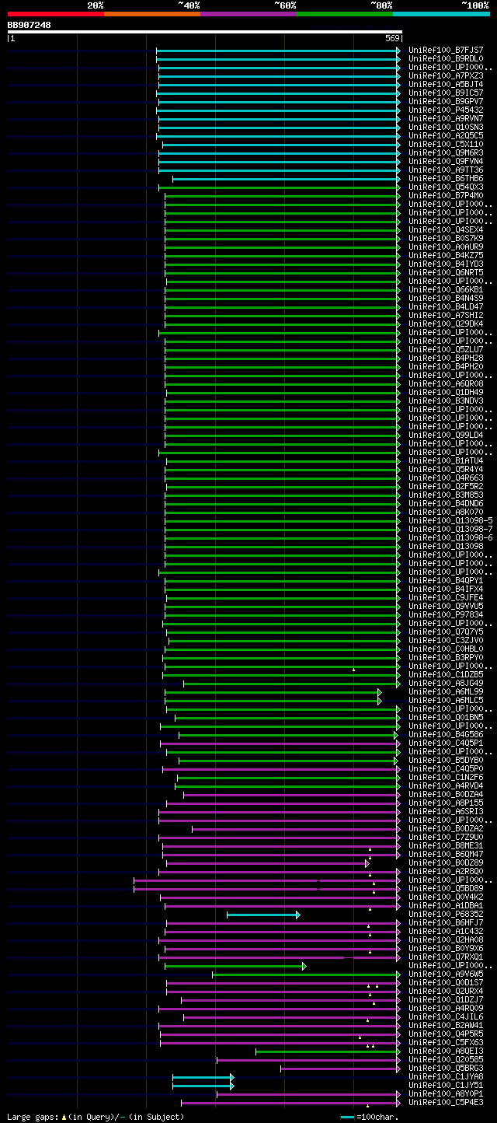497x1123 pixels.
Task: Select hit label UniRef100_P97834
Action: pyautogui.click(x=446, y=614)
